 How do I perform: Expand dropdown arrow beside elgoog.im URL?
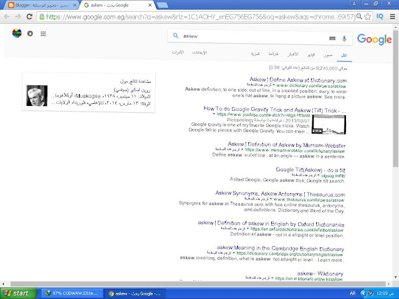pyautogui.click(x=319, y=175)
